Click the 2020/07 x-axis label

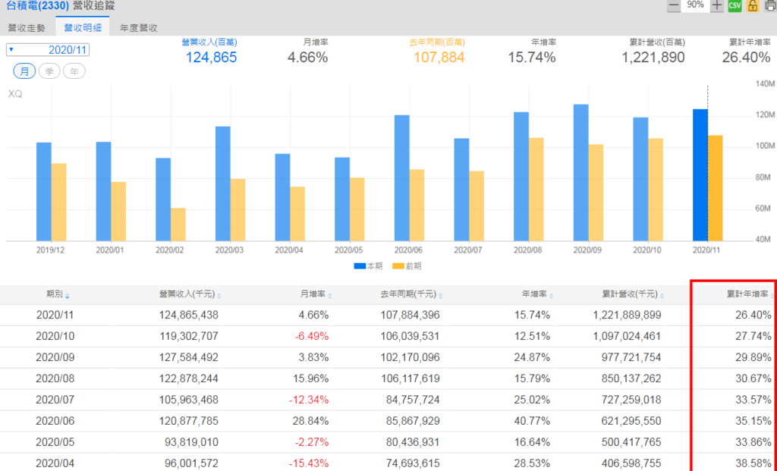coord(468,250)
